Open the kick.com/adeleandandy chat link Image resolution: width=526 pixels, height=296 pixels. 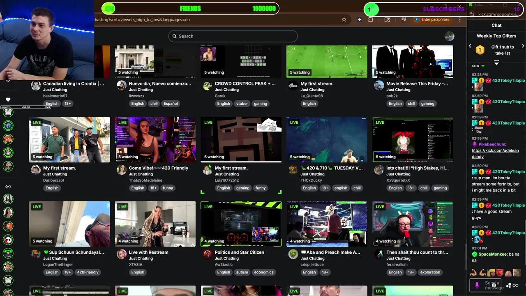(x=495, y=153)
